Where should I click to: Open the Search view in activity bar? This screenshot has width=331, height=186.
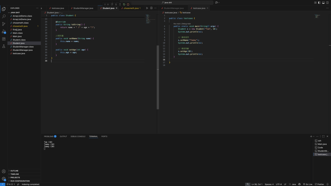[x=4, y=16]
